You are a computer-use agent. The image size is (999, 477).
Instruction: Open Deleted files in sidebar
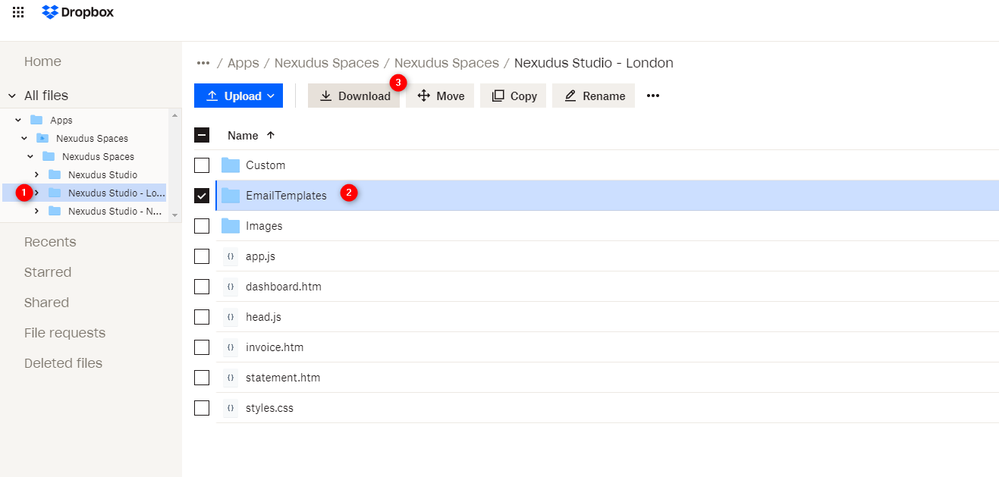pyautogui.click(x=63, y=363)
